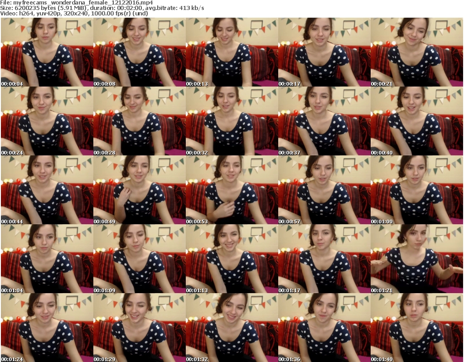Click the 'Size: 6200235 bytes' header line
The height and width of the screenshot is (362, 464).
tap(102, 8)
